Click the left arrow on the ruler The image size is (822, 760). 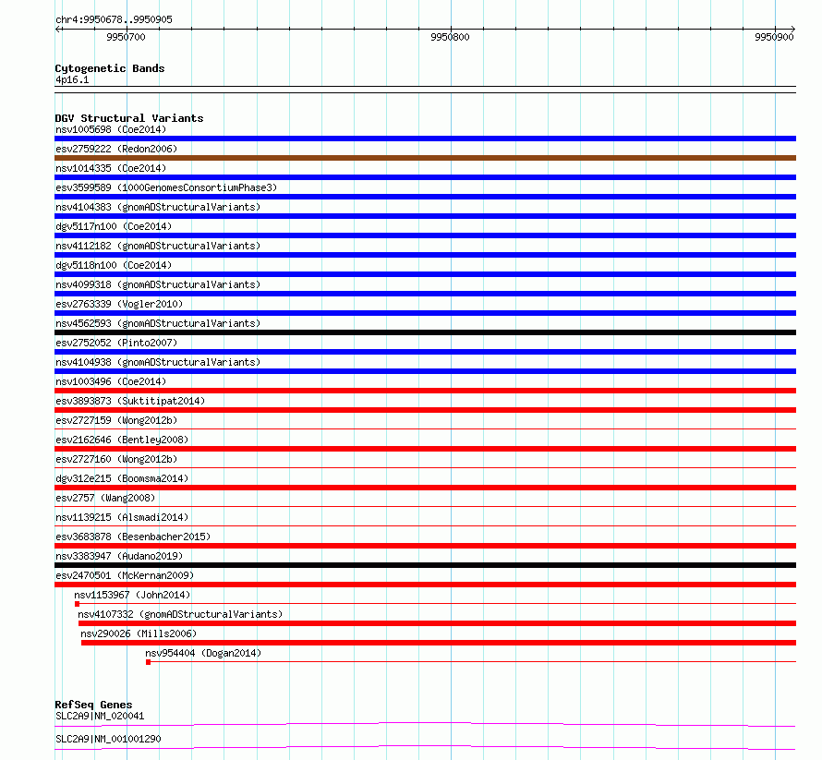click(58, 29)
